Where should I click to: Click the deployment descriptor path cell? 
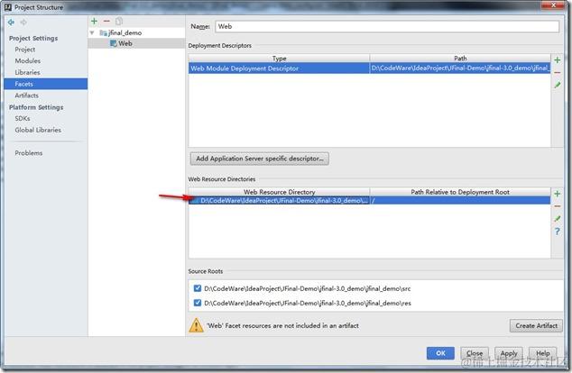(x=460, y=68)
